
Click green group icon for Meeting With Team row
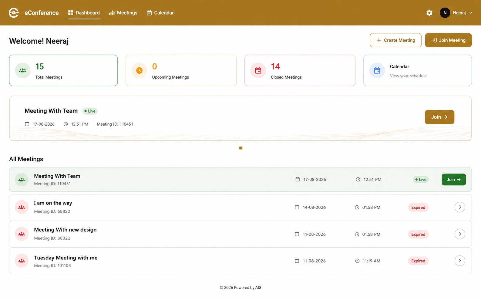22,180
